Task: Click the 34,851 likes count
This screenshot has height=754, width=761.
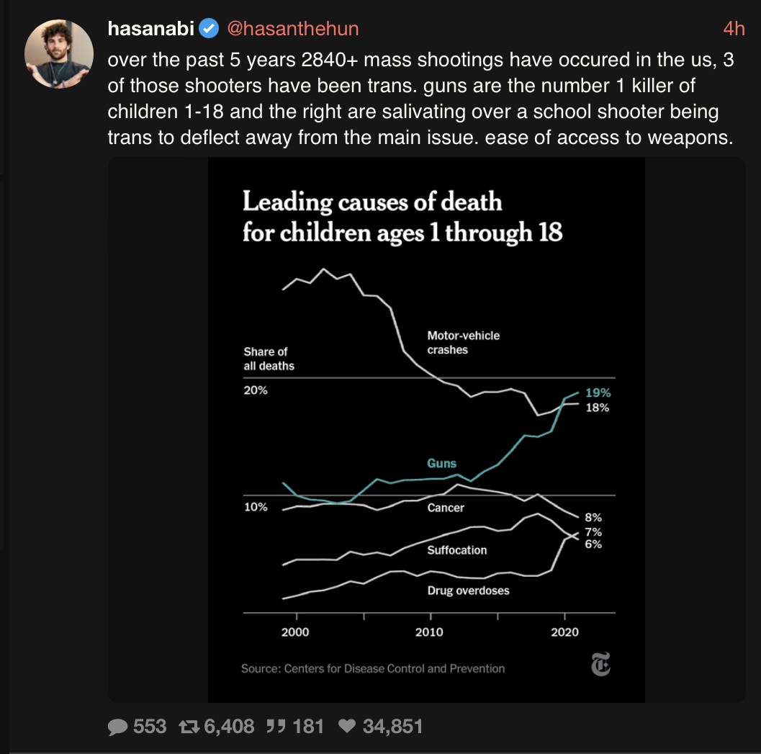Action: [392, 727]
